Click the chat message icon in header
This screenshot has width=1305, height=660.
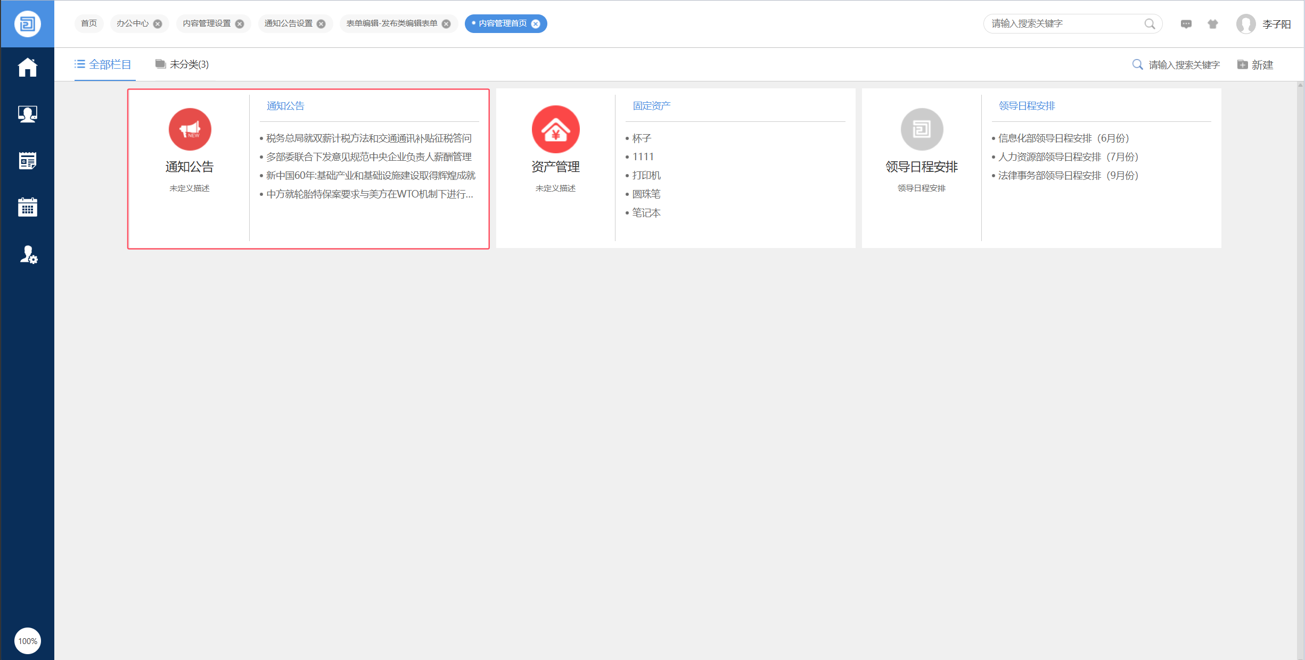pyautogui.click(x=1186, y=24)
